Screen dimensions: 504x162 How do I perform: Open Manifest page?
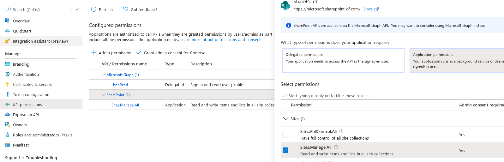pyautogui.click(x=21, y=145)
